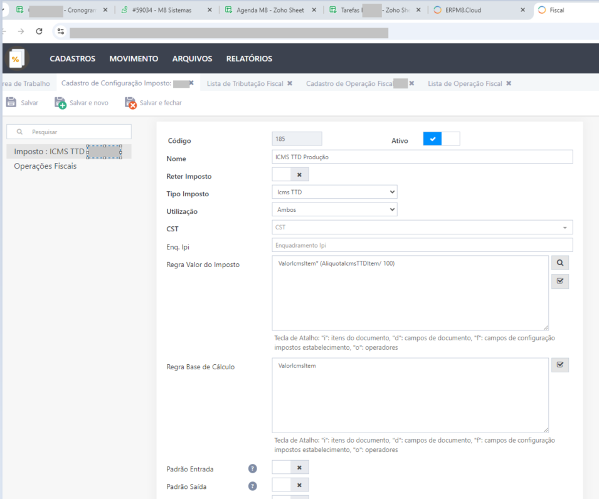599x499 pixels.
Task: Close the Agenda M8 - Zoho Sheet browser tab
Action: 314,10
